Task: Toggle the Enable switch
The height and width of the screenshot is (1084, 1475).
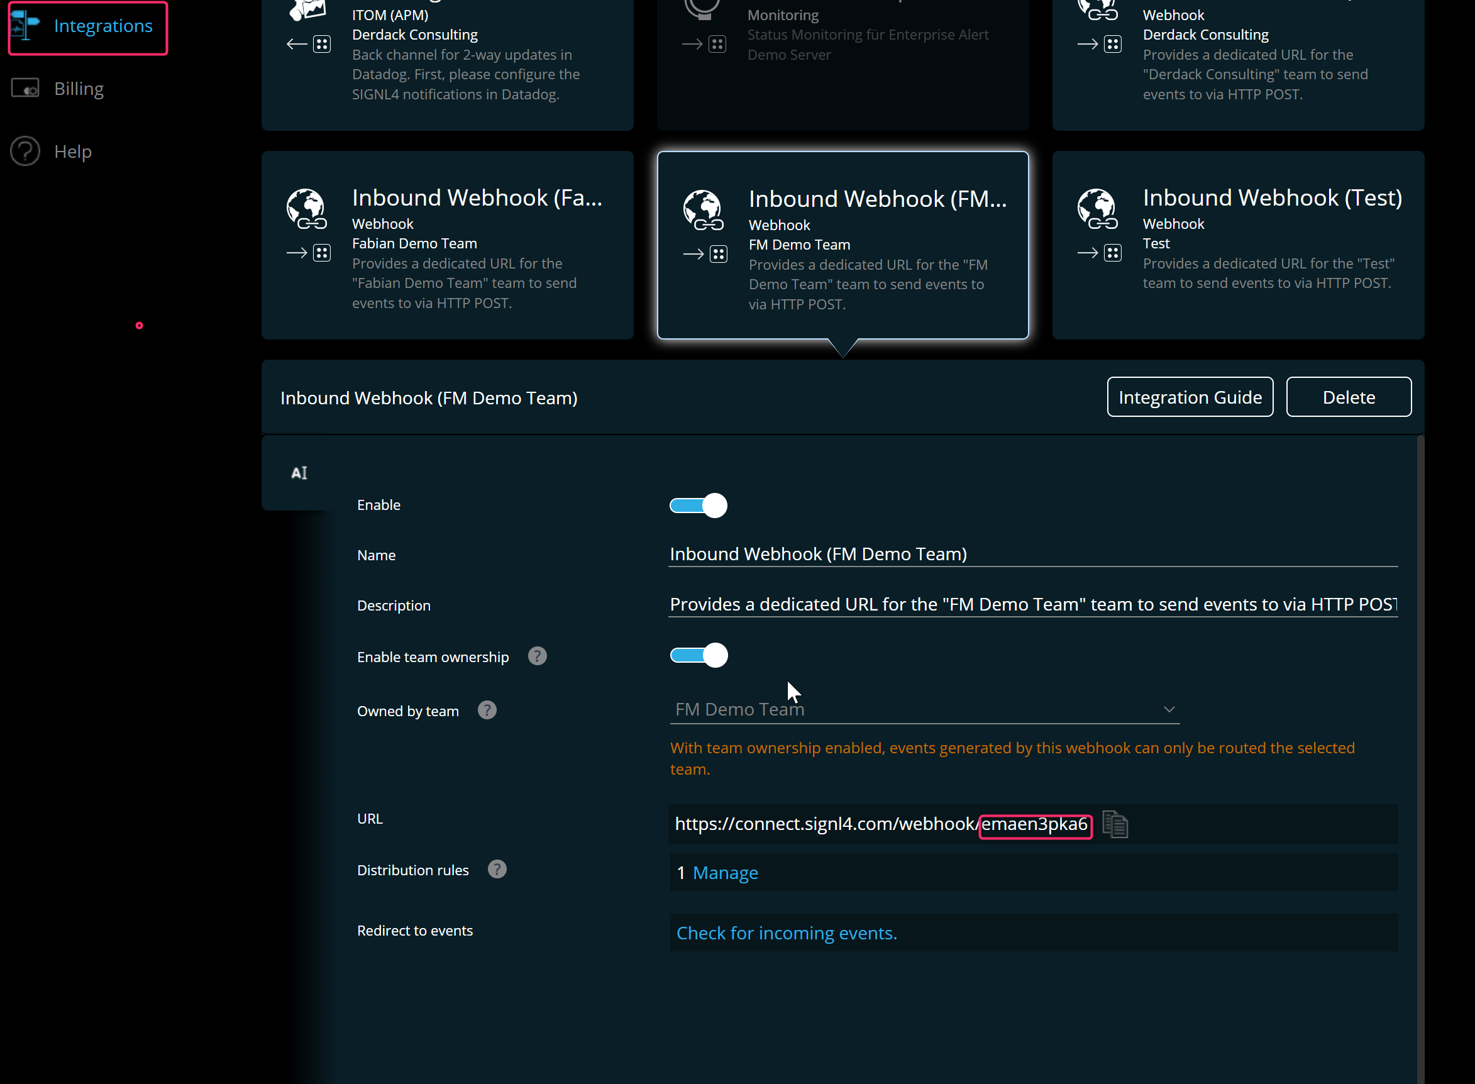Action: pos(698,506)
